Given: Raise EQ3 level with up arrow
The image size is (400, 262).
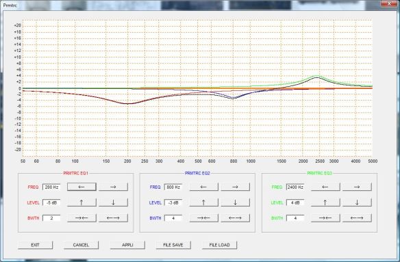Looking at the screenshot, I should tap(325, 202).
